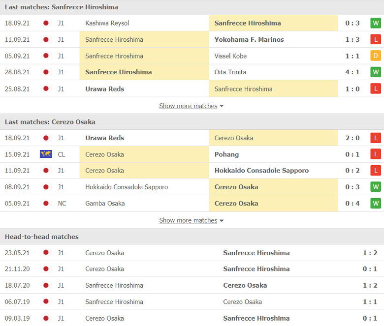Click the Japan flag on 23.05.21 head-to-head match
This screenshot has width=384, height=326.
point(46,253)
